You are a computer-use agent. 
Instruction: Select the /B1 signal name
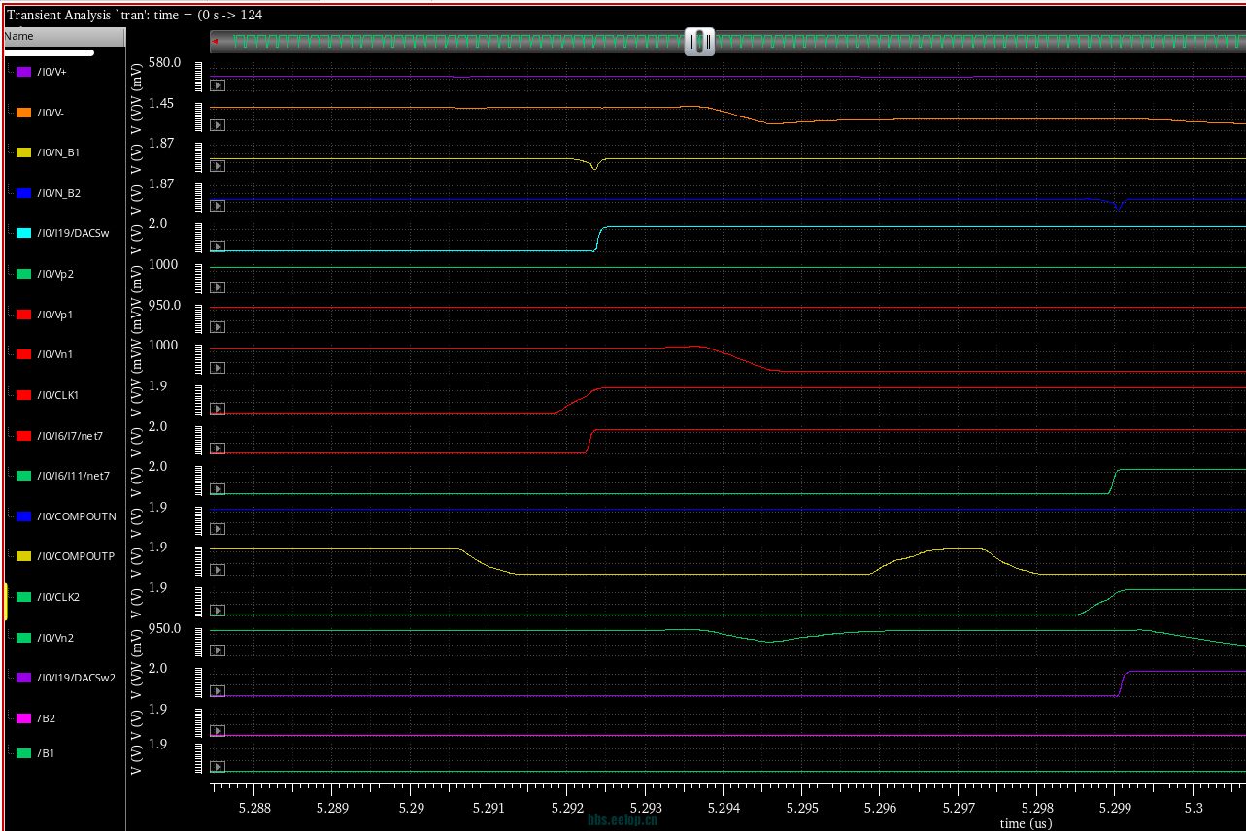(46, 752)
